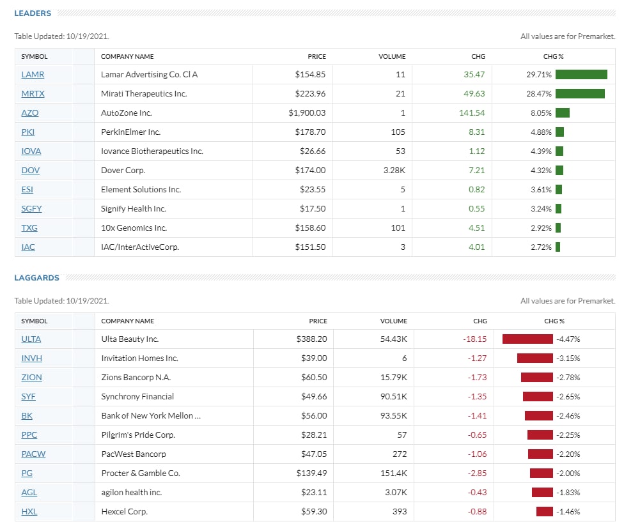
Task: Open the AGL ticker link
Action: tap(29, 493)
